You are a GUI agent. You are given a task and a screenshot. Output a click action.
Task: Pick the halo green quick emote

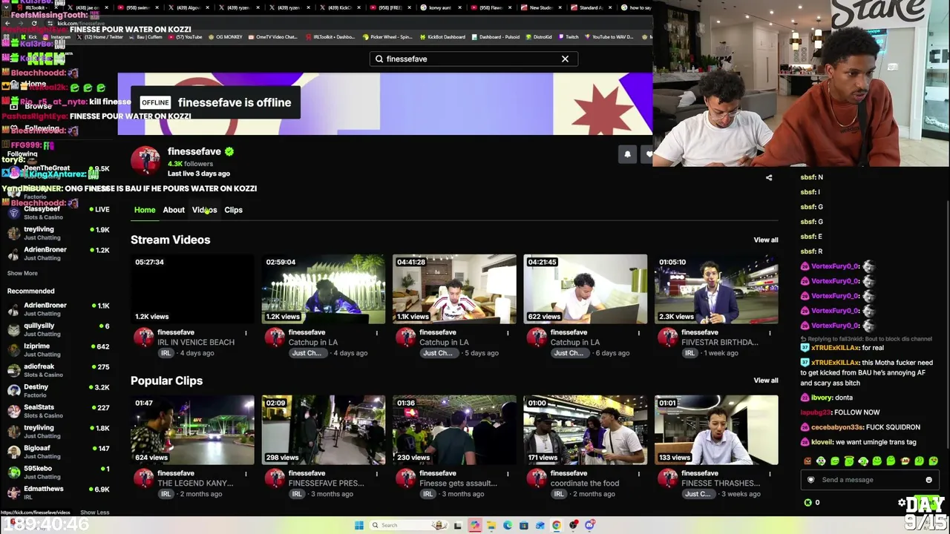coord(849,461)
